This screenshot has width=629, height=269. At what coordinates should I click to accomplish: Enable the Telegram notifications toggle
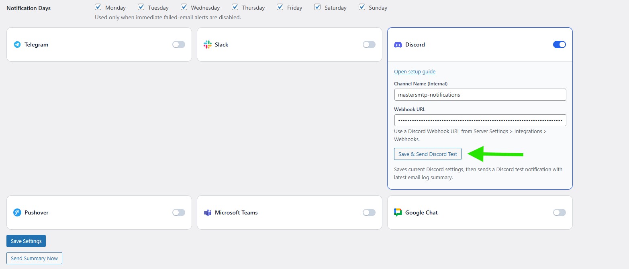179,44
